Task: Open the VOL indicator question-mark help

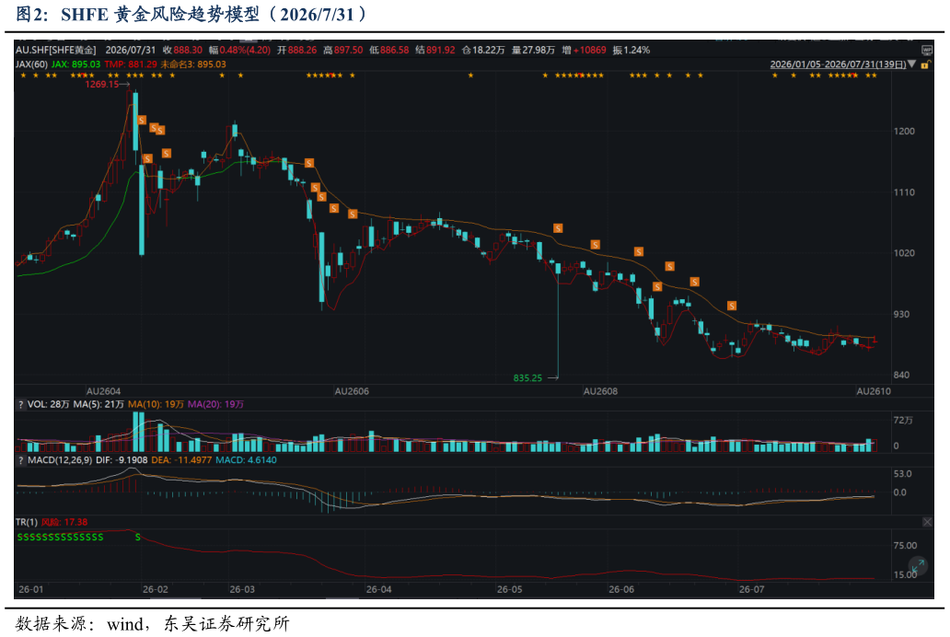Action: [20, 404]
